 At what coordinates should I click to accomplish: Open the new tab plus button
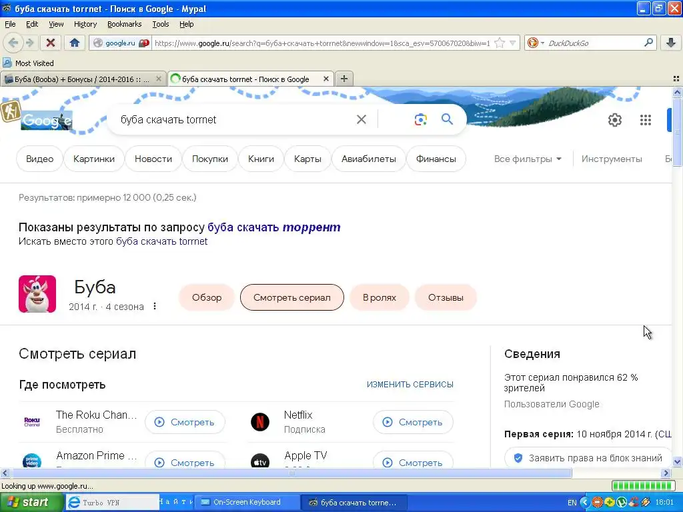[344, 79]
